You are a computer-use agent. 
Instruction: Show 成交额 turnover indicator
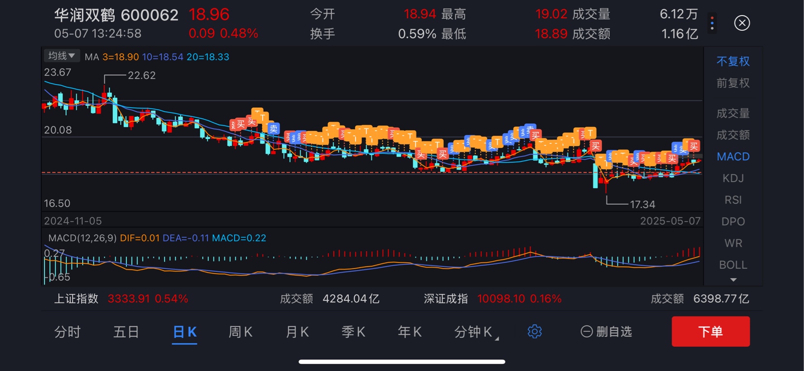point(733,135)
